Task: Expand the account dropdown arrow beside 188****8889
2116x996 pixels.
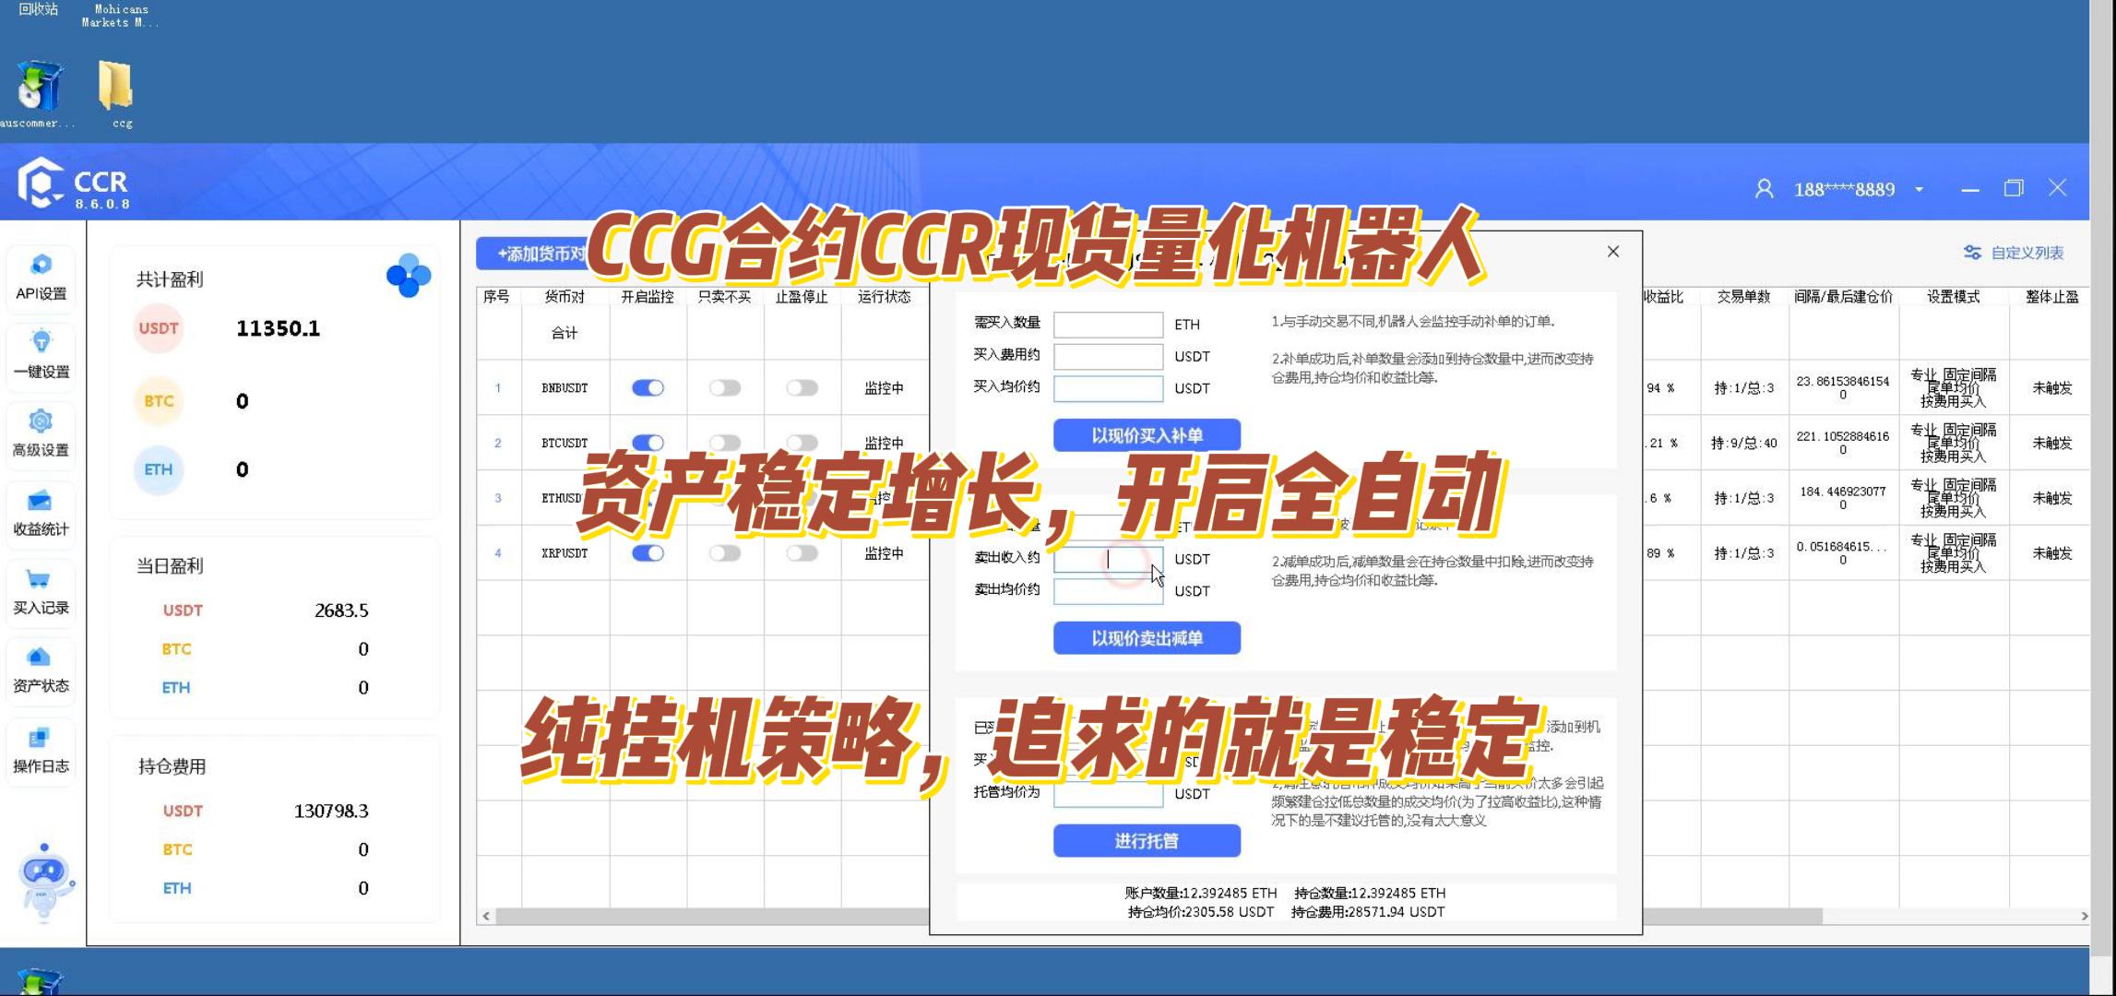Action: click(x=1919, y=190)
